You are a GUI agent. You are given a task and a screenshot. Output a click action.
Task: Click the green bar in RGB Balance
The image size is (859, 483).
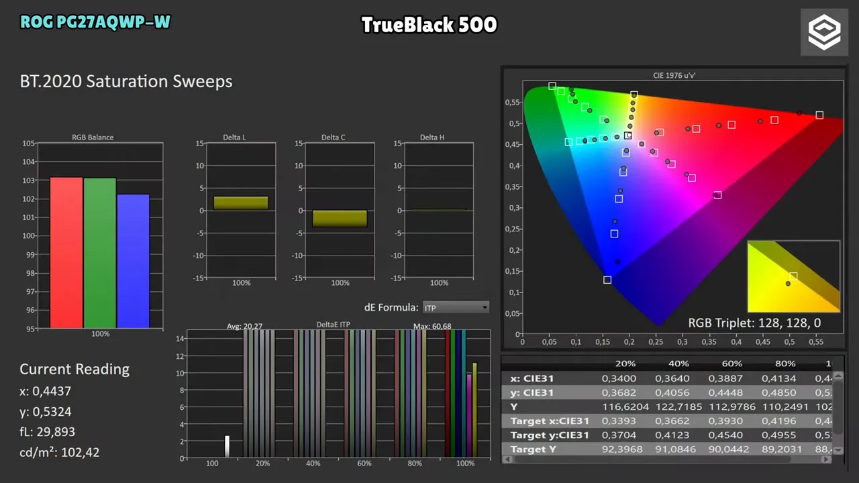point(100,253)
